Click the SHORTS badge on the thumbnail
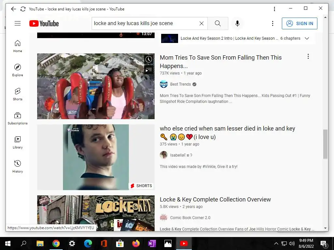The image size is (334, 250). [x=141, y=186]
